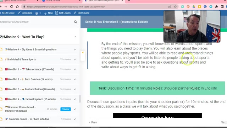This screenshot has height=128, width=227.
Task: Toggle completion check for Wordlist 3 lesson
Action: pyautogui.click(x=75, y=89)
